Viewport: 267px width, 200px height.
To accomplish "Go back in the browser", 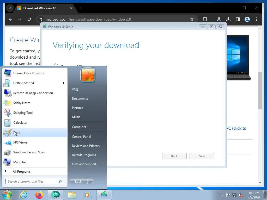I will [x=10, y=19].
